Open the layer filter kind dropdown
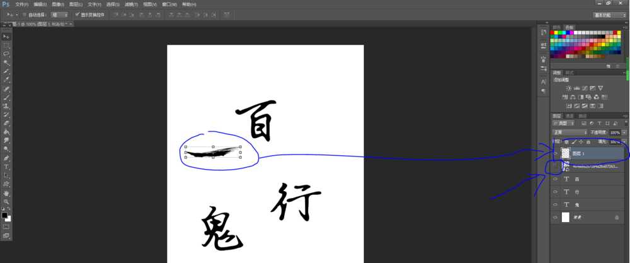This screenshot has height=263, width=630. [x=564, y=123]
